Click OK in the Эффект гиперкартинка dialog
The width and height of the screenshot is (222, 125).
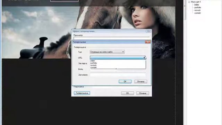pos(127,93)
